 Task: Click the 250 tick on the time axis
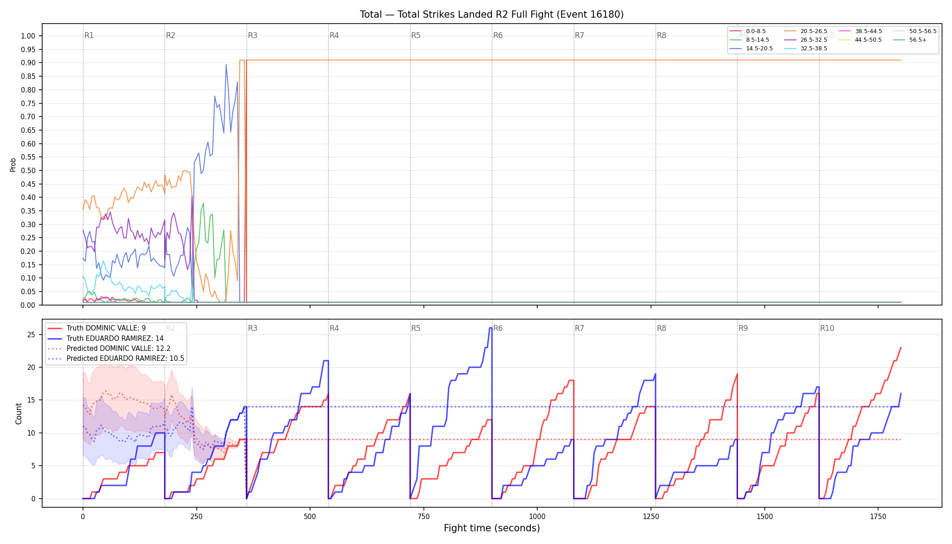[x=196, y=516]
